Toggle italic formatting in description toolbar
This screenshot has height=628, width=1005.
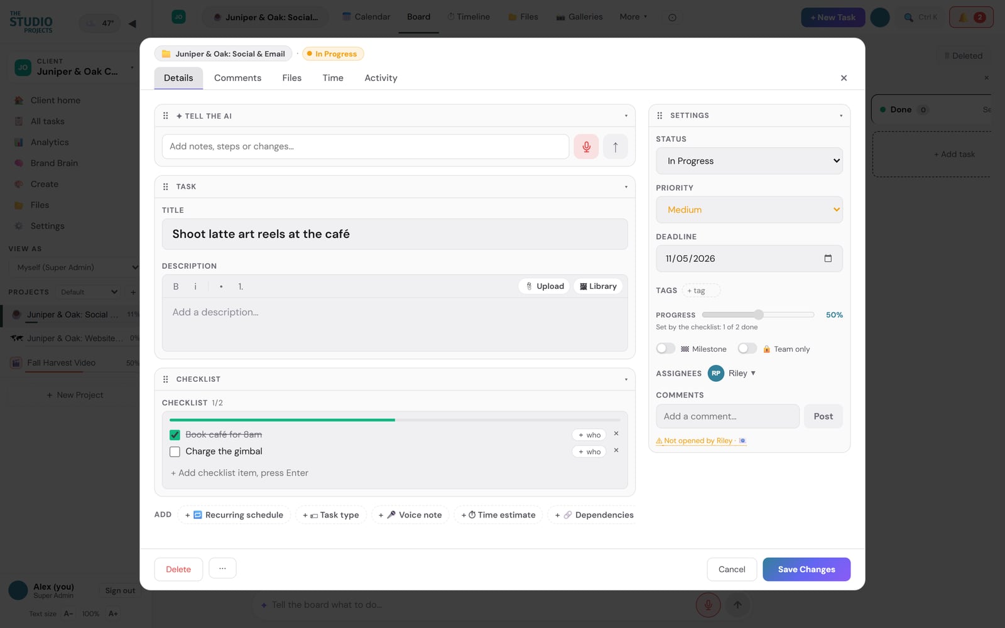[x=195, y=286]
